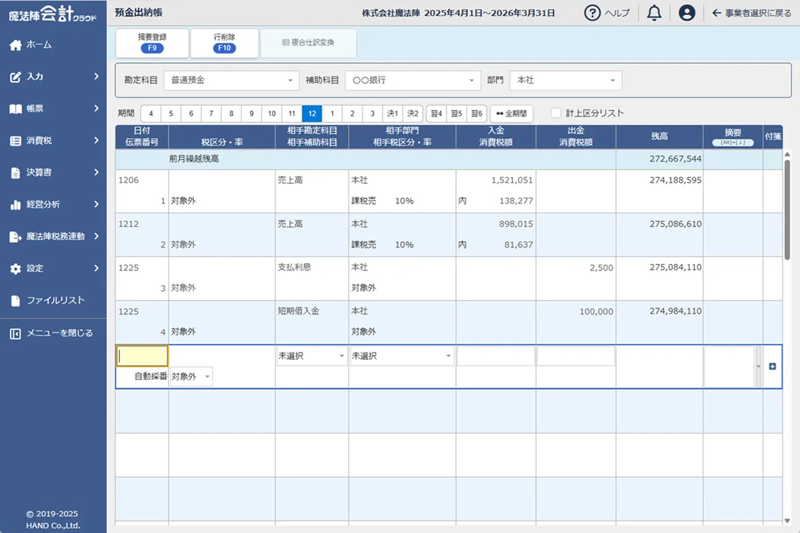Collapse sidebar with メニューを閉じる icon
Screen dimensions: 800x533
point(16,333)
